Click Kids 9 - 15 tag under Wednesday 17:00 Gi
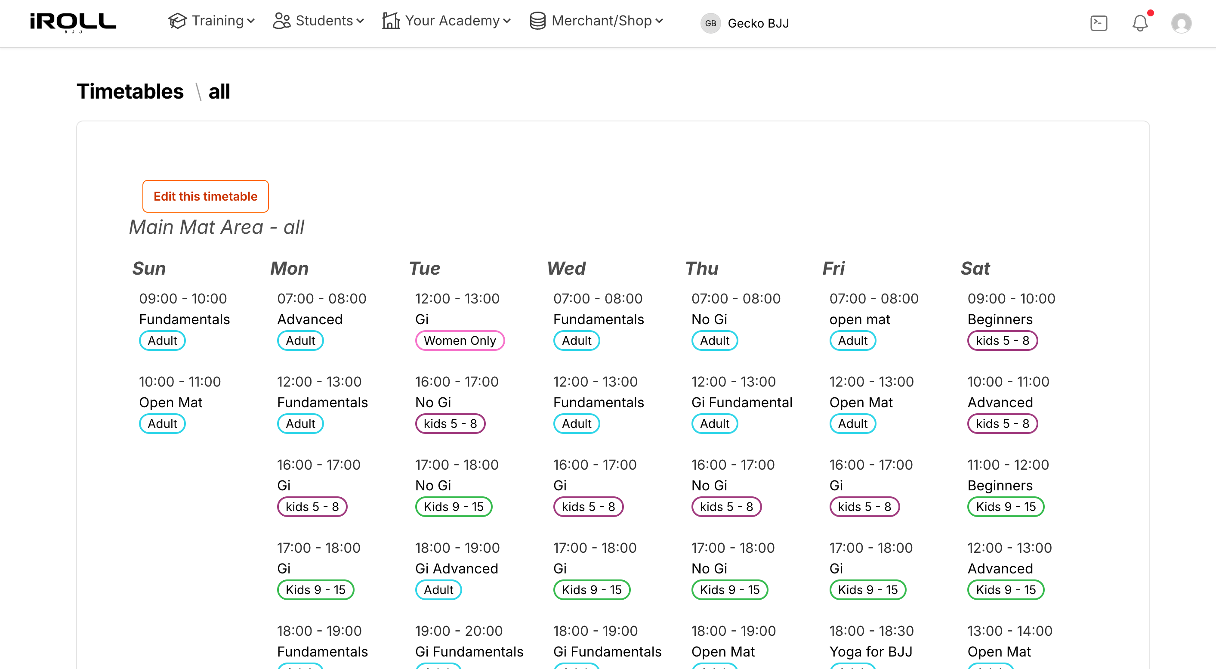Screen dimensions: 1216x669 pyautogui.click(x=592, y=590)
